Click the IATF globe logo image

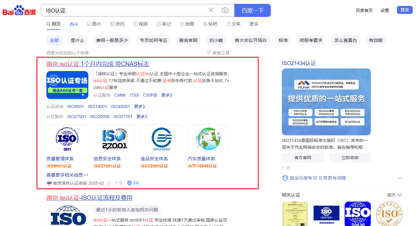pyautogui.click(x=208, y=139)
